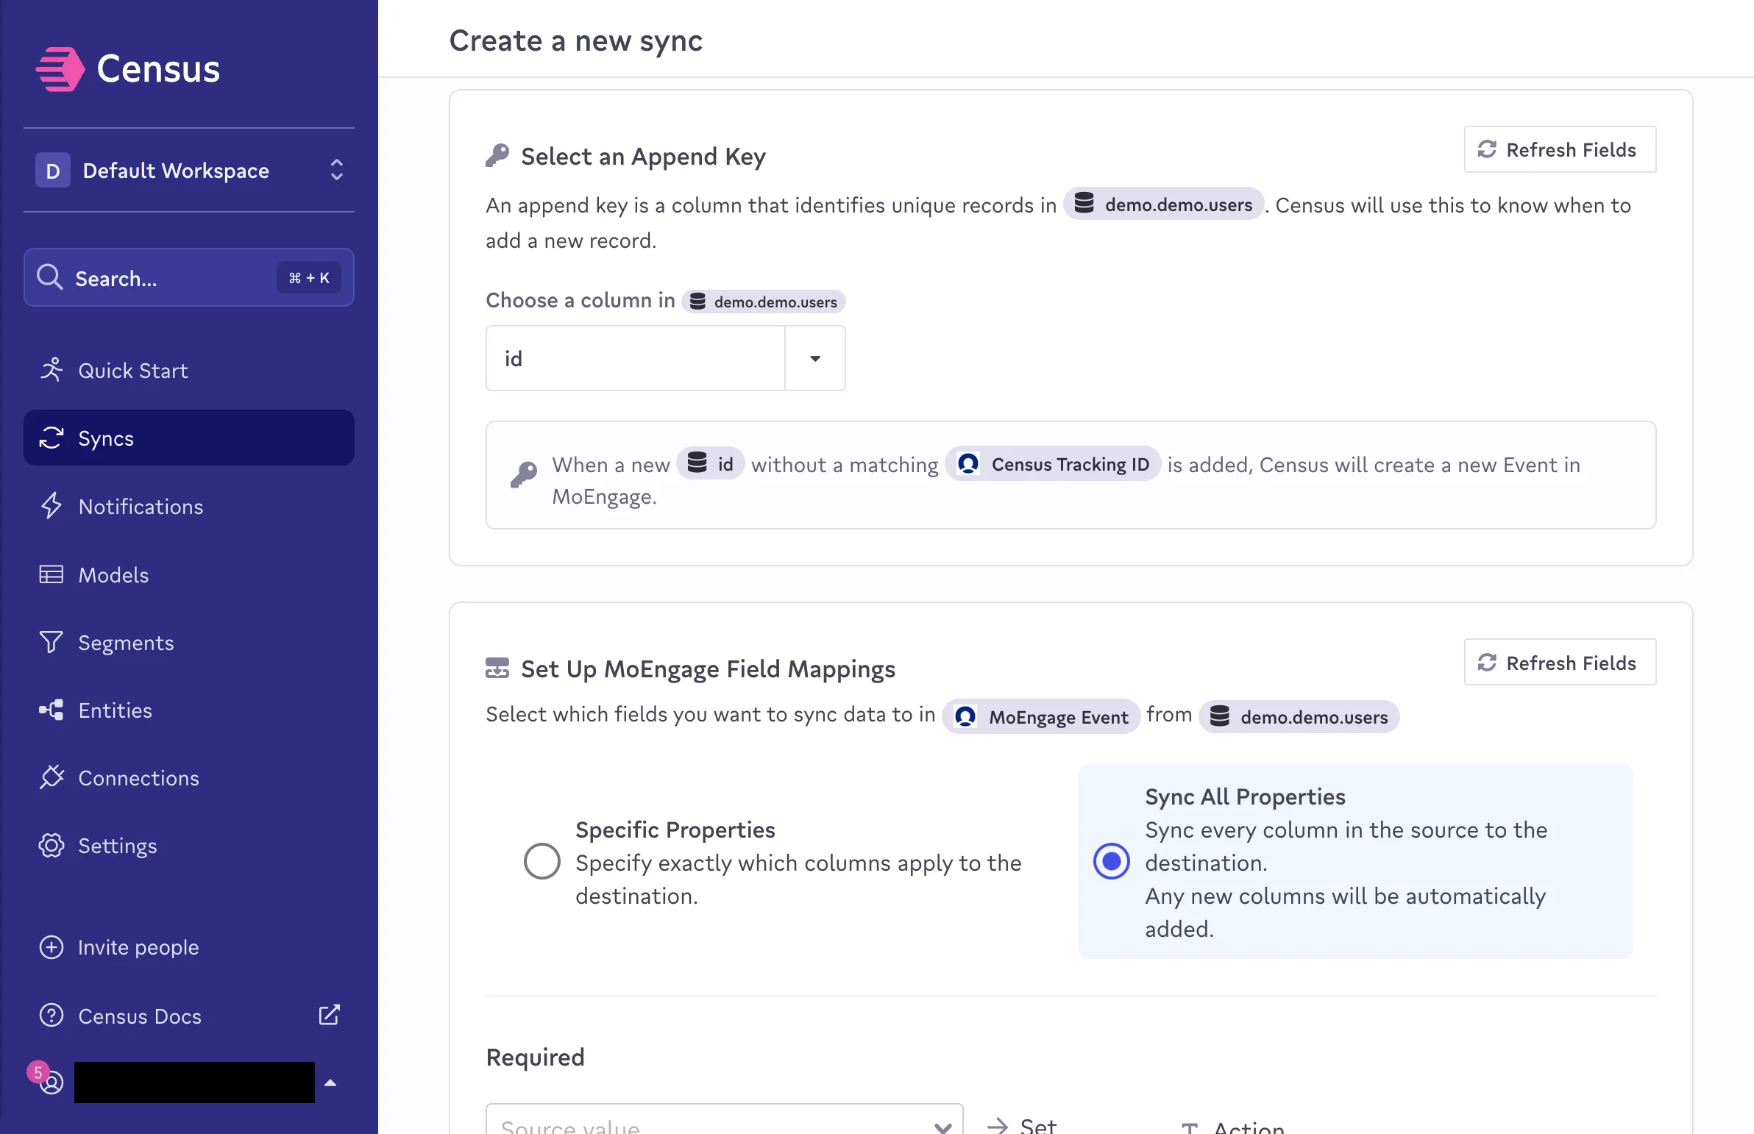
Task: Click the id column select field
Action: pos(635,359)
